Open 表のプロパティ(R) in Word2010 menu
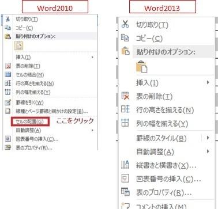Viewport: 218px width, 209px height. 34,148
